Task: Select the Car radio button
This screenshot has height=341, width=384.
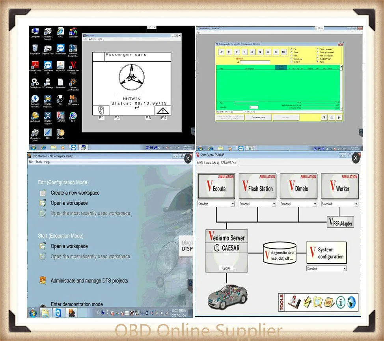Action: pos(292,49)
